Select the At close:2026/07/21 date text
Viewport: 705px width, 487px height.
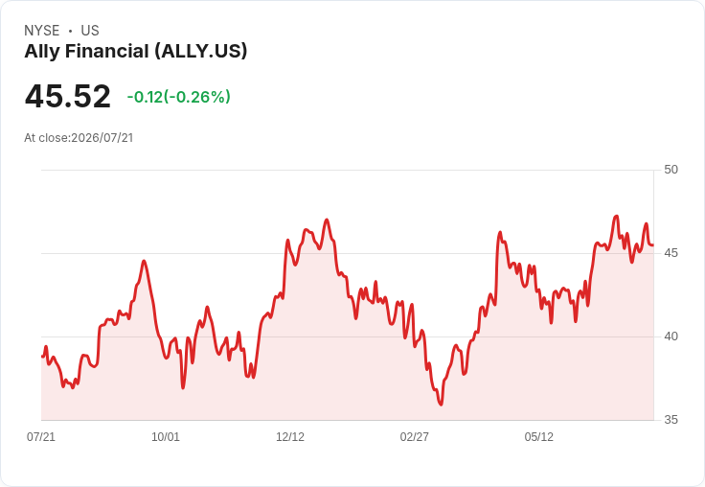tap(79, 138)
